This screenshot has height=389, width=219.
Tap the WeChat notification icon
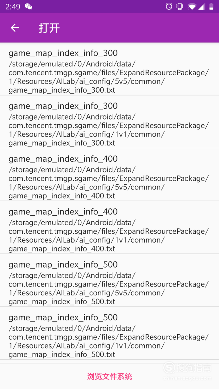coord(28,6)
